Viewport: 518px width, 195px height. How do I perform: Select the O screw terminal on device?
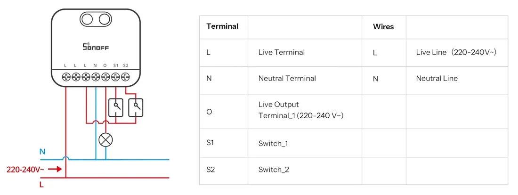click(105, 77)
